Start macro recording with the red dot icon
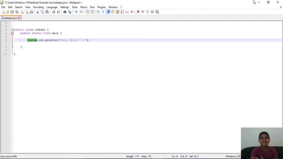The image size is (283, 159). pyautogui.click(x=138, y=12)
